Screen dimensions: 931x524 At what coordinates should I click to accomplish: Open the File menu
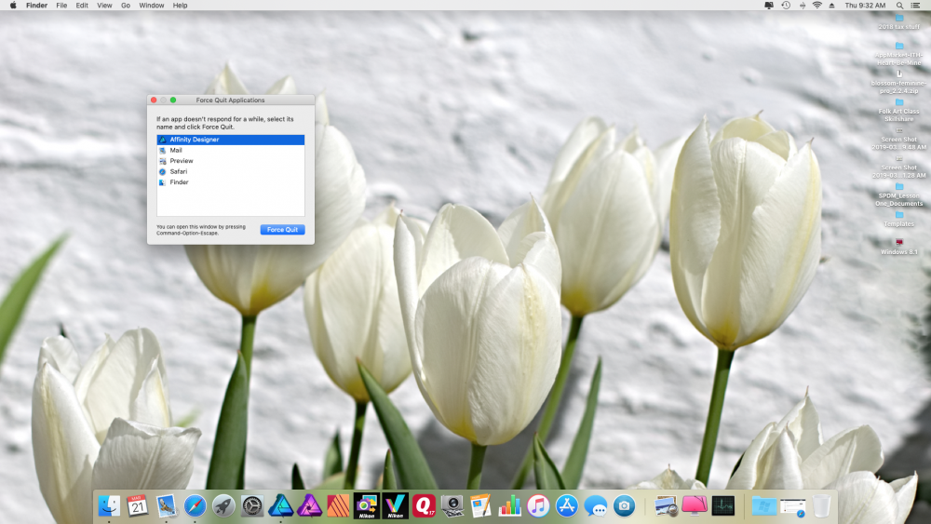tap(61, 6)
